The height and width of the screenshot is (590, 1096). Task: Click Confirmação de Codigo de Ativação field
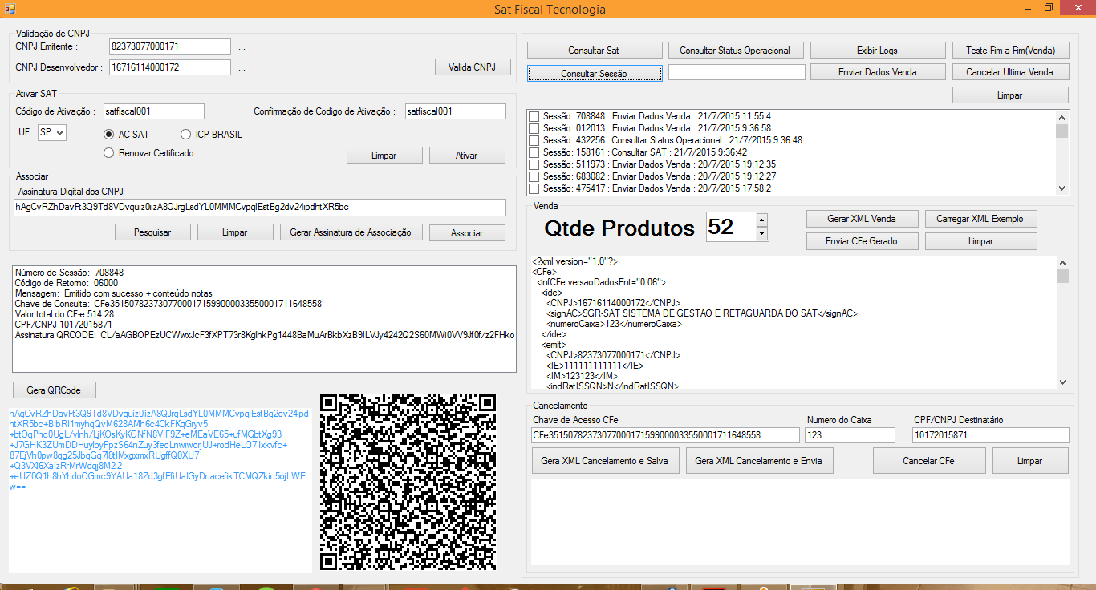pyautogui.click(x=455, y=111)
